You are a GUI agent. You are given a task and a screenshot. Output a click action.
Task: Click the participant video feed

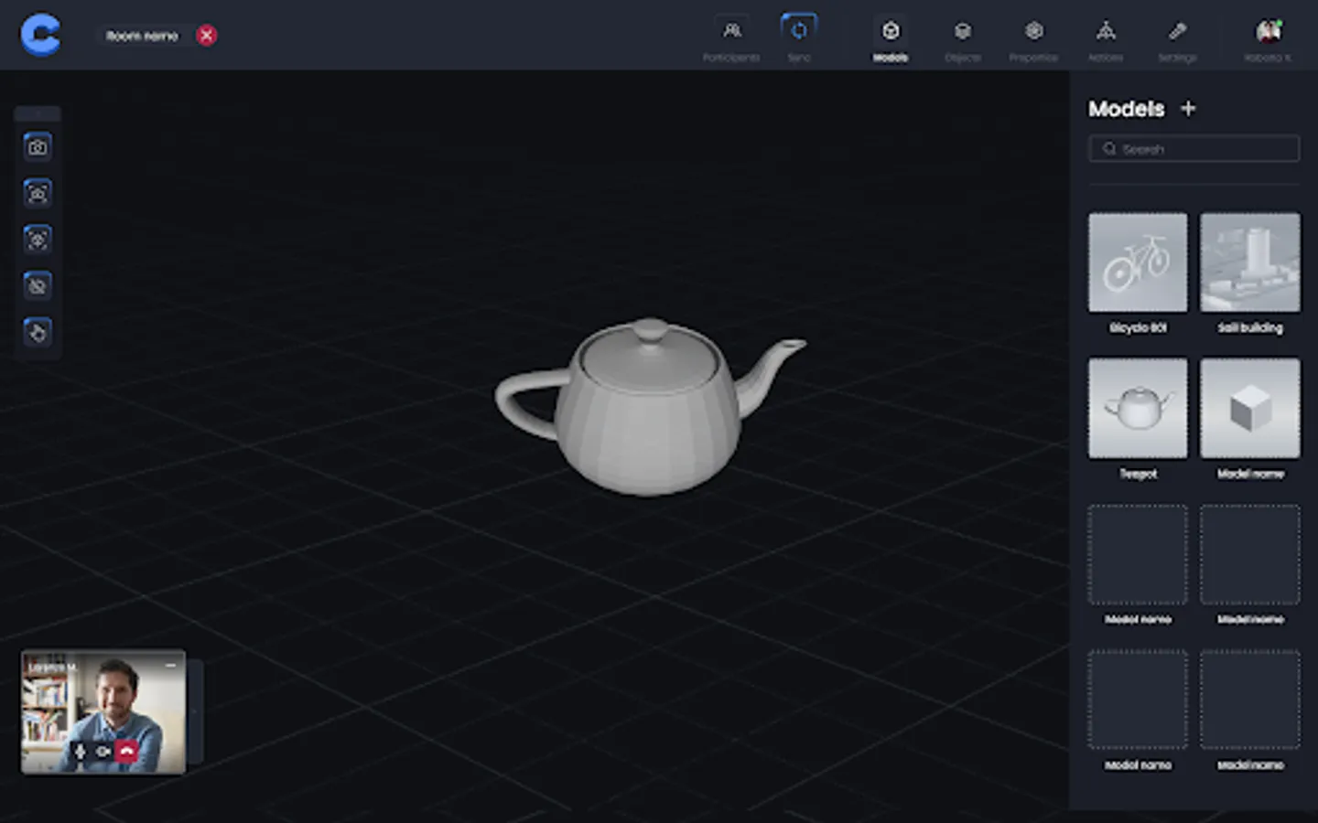pyautogui.click(x=103, y=711)
